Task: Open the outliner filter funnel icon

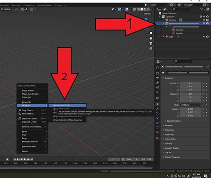Action: 201,9
